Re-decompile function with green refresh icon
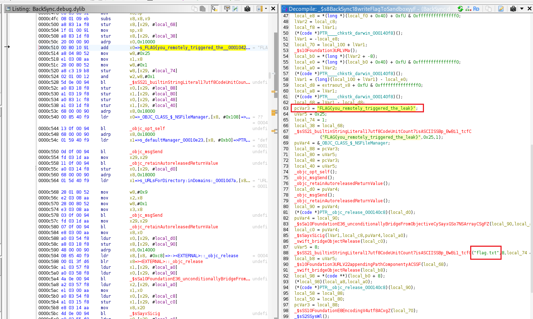533x319 pixels. coord(460,9)
